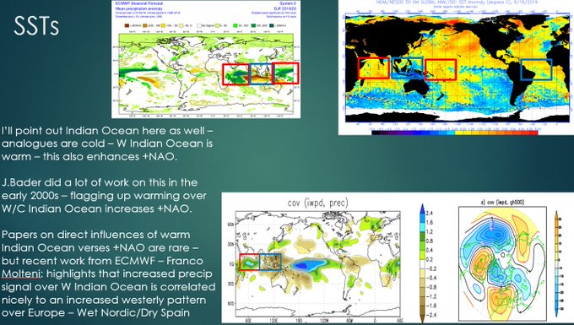Click the SSTs slide title

tap(36, 27)
